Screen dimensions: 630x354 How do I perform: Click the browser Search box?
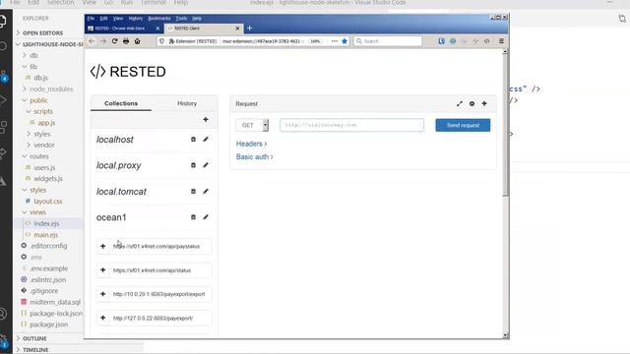tap(388, 41)
